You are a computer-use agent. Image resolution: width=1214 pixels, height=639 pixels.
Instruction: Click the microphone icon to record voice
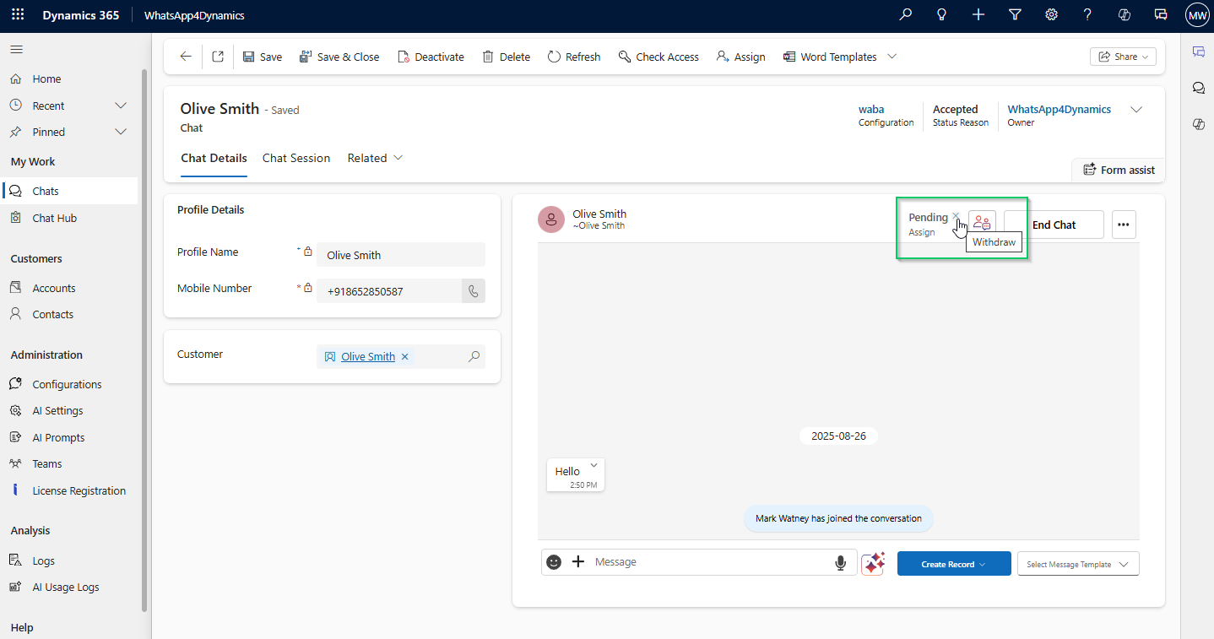coord(840,563)
